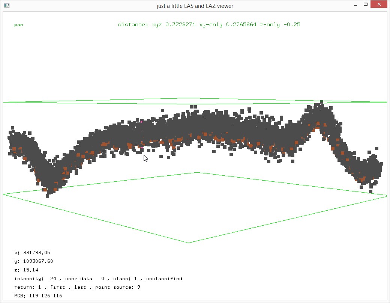Maximize the LAS and LAZ viewer window
This screenshot has height=303, width=390.
[x=365, y=4]
